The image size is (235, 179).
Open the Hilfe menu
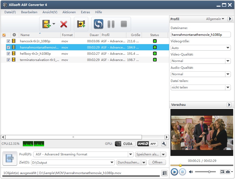(x=99, y=12)
